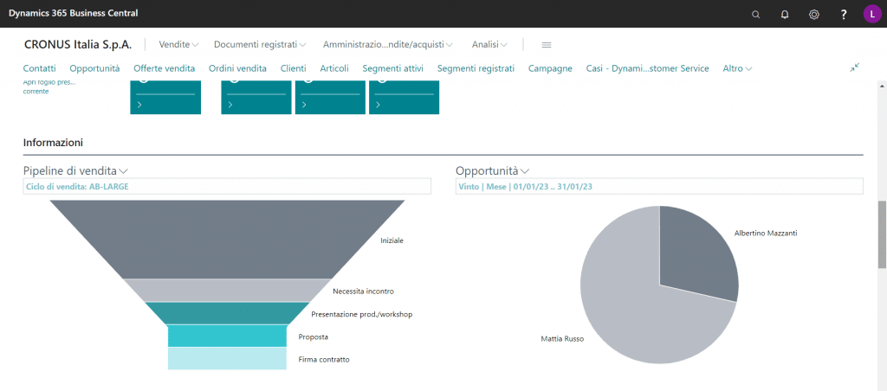Click the Proposta chart label
This screenshot has width=887, height=391.
coord(314,337)
